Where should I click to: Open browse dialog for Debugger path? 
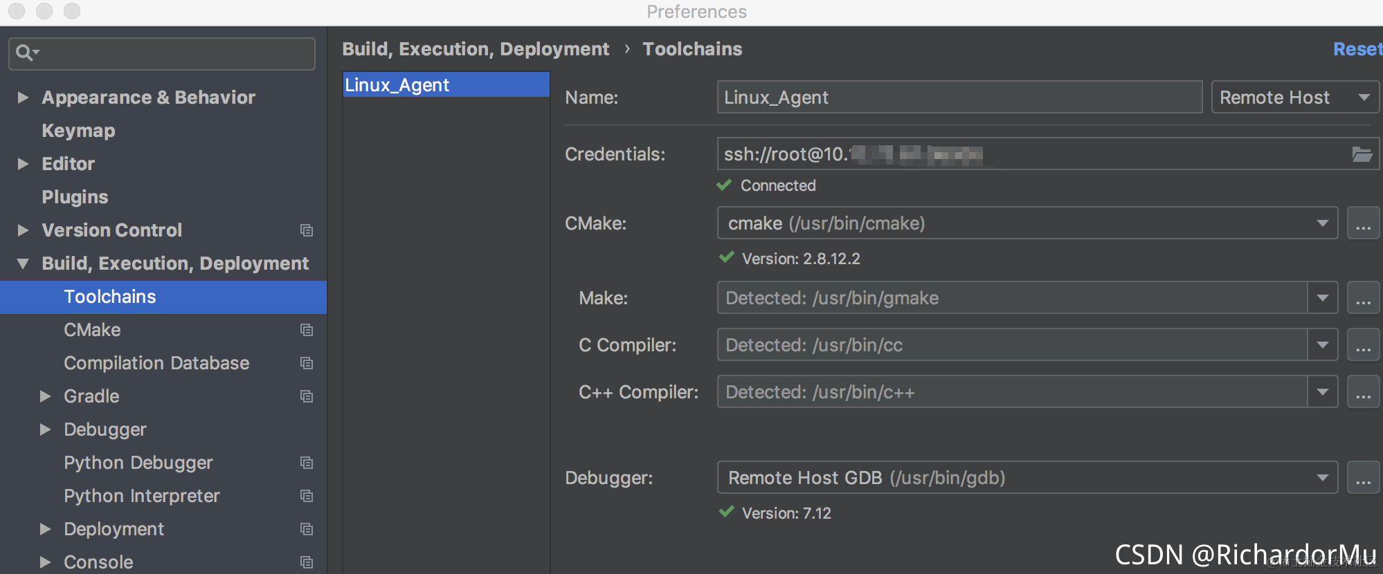(x=1363, y=478)
